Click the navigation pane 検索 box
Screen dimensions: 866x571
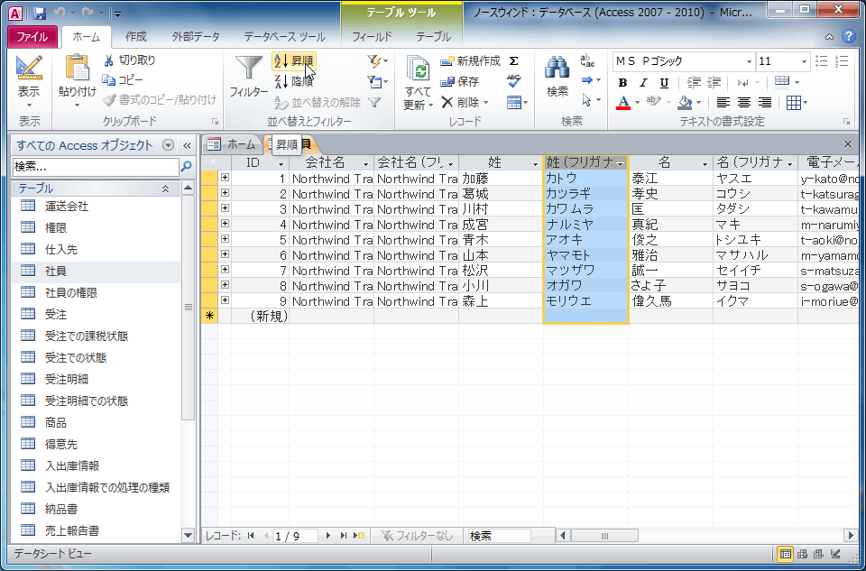[97, 166]
